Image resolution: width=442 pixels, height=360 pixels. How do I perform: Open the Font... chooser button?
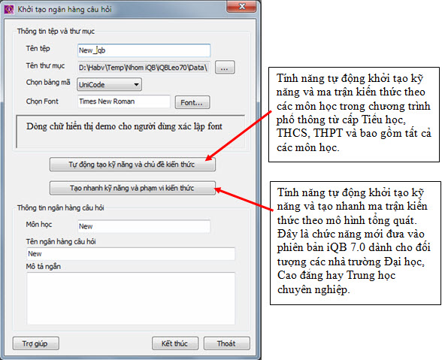click(x=192, y=102)
